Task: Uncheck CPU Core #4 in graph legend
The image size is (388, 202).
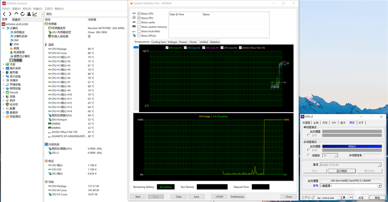Action: tap(222, 48)
